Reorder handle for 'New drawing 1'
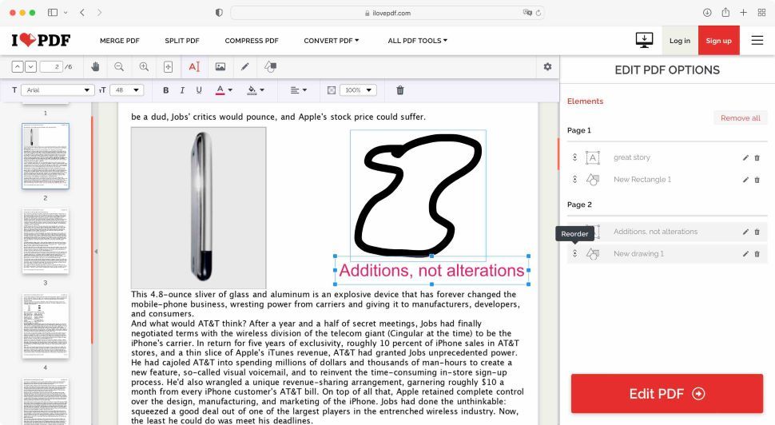Viewport: 775px width, 425px height. 574,253
